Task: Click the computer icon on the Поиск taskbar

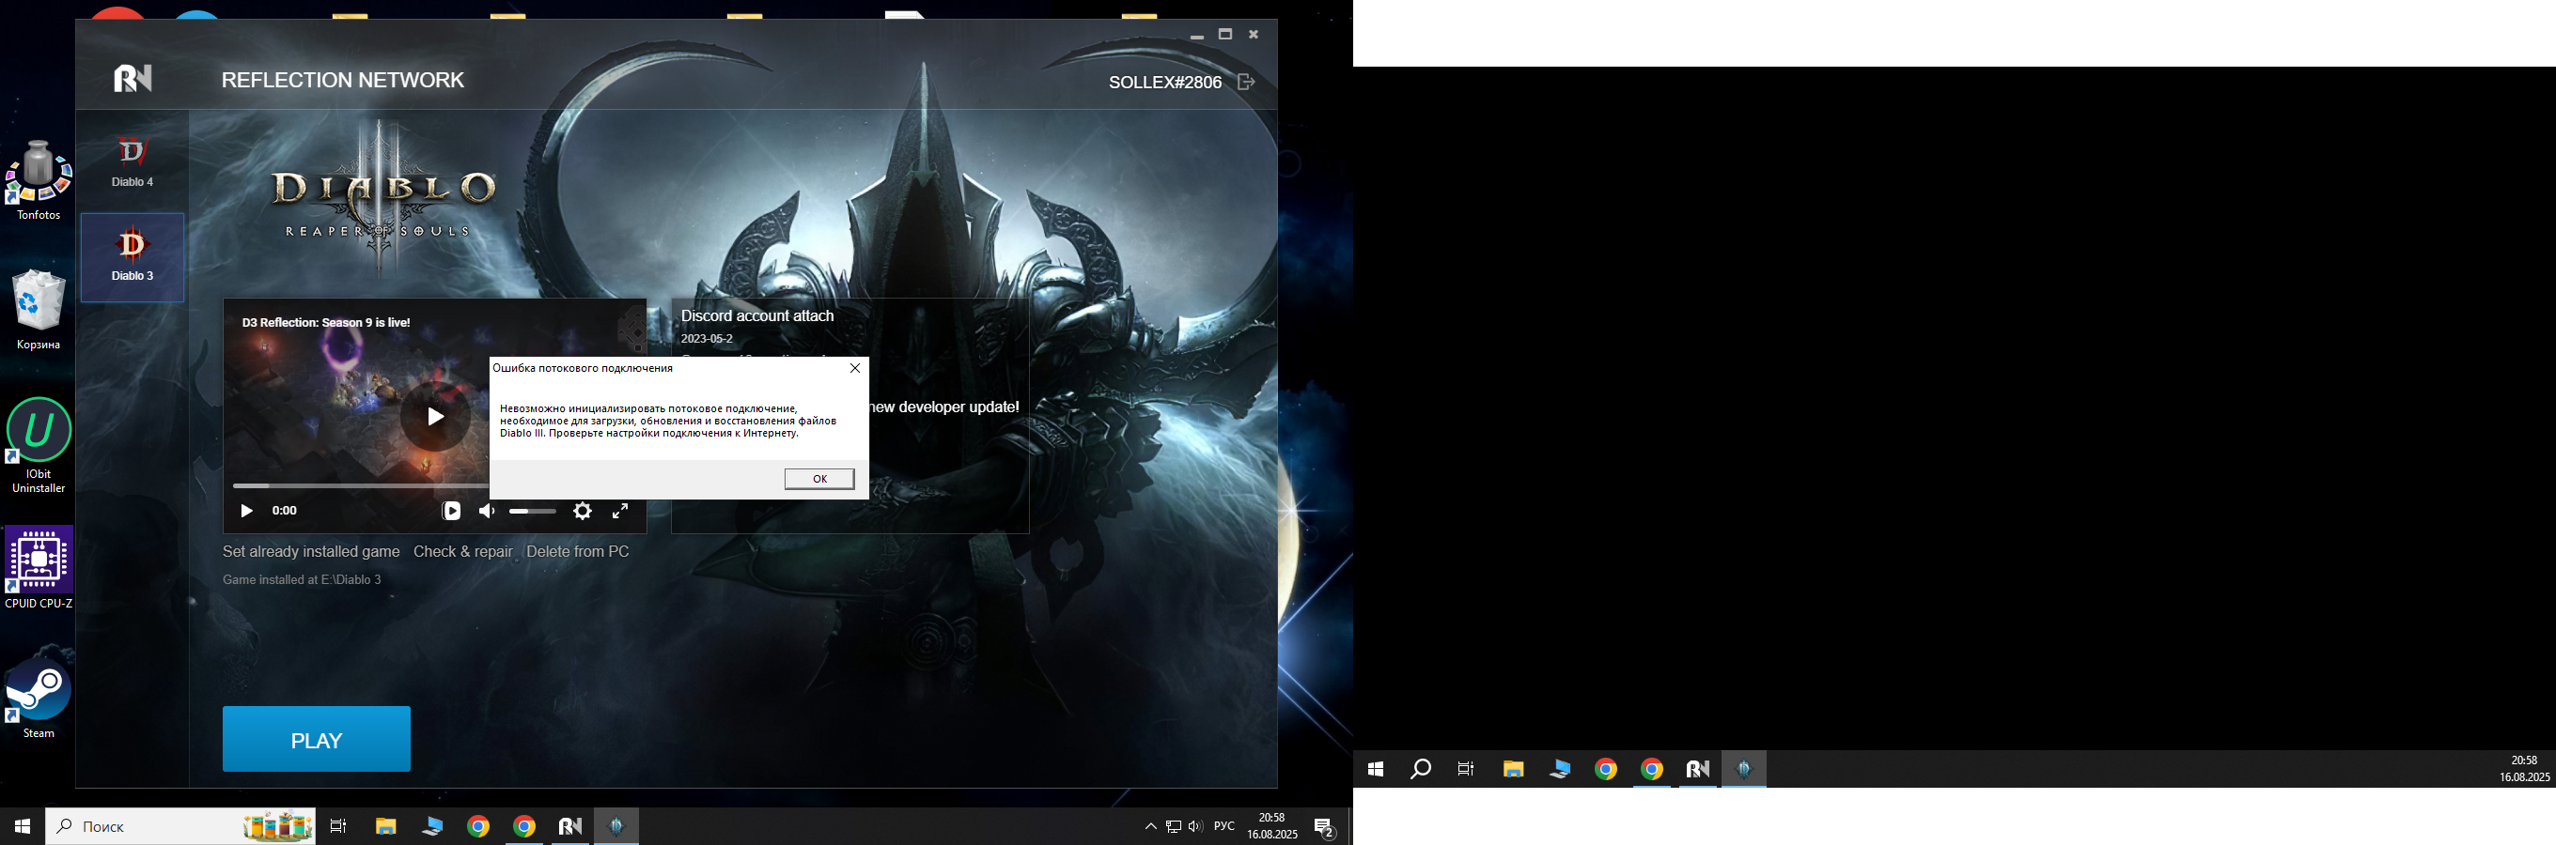Action: (x=431, y=826)
